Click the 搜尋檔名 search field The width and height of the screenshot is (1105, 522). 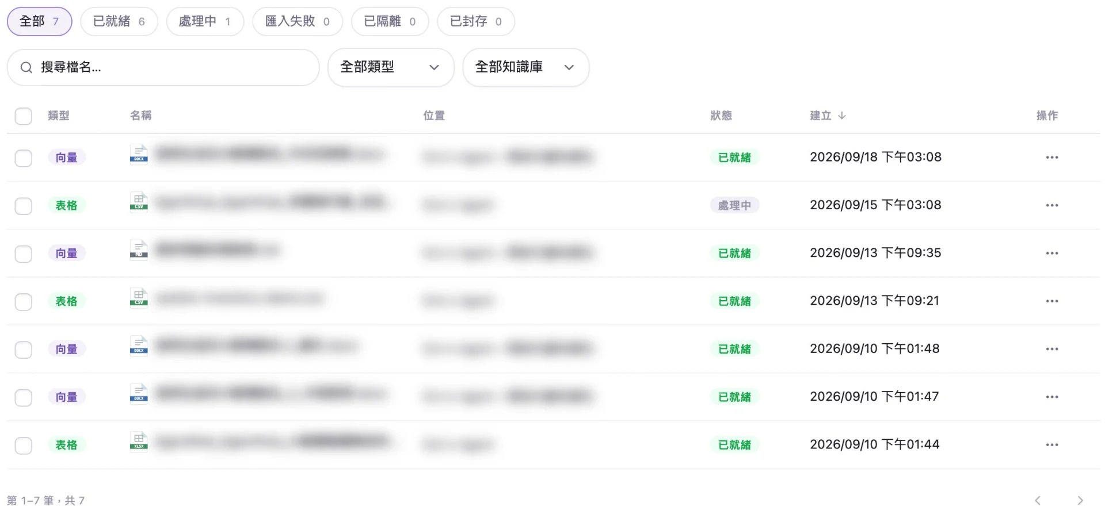point(163,67)
